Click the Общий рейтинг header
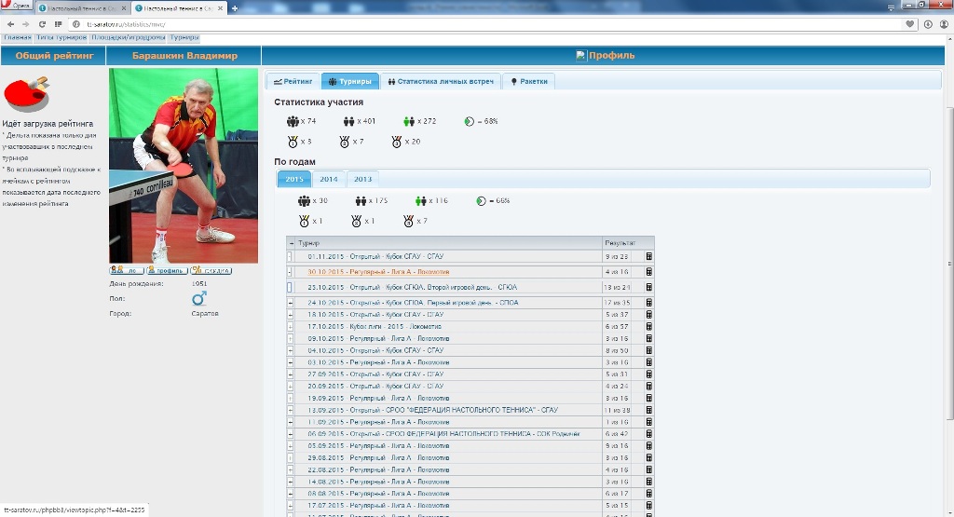 point(53,55)
